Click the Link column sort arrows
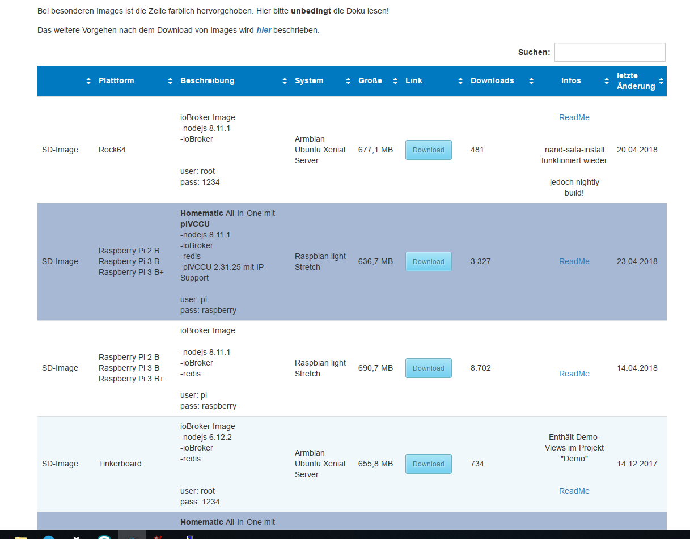This screenshot has height=539, width=690. pyautogui.click(x=460, y=81)
